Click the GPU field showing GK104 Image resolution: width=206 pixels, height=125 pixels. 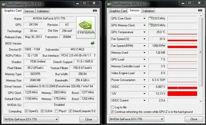point(34,25)
